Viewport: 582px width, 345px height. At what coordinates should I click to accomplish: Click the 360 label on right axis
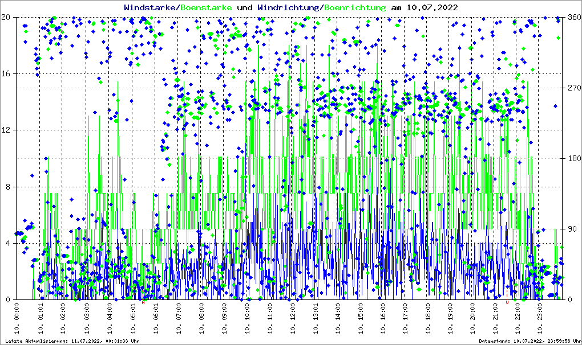[x=573, y=18]
